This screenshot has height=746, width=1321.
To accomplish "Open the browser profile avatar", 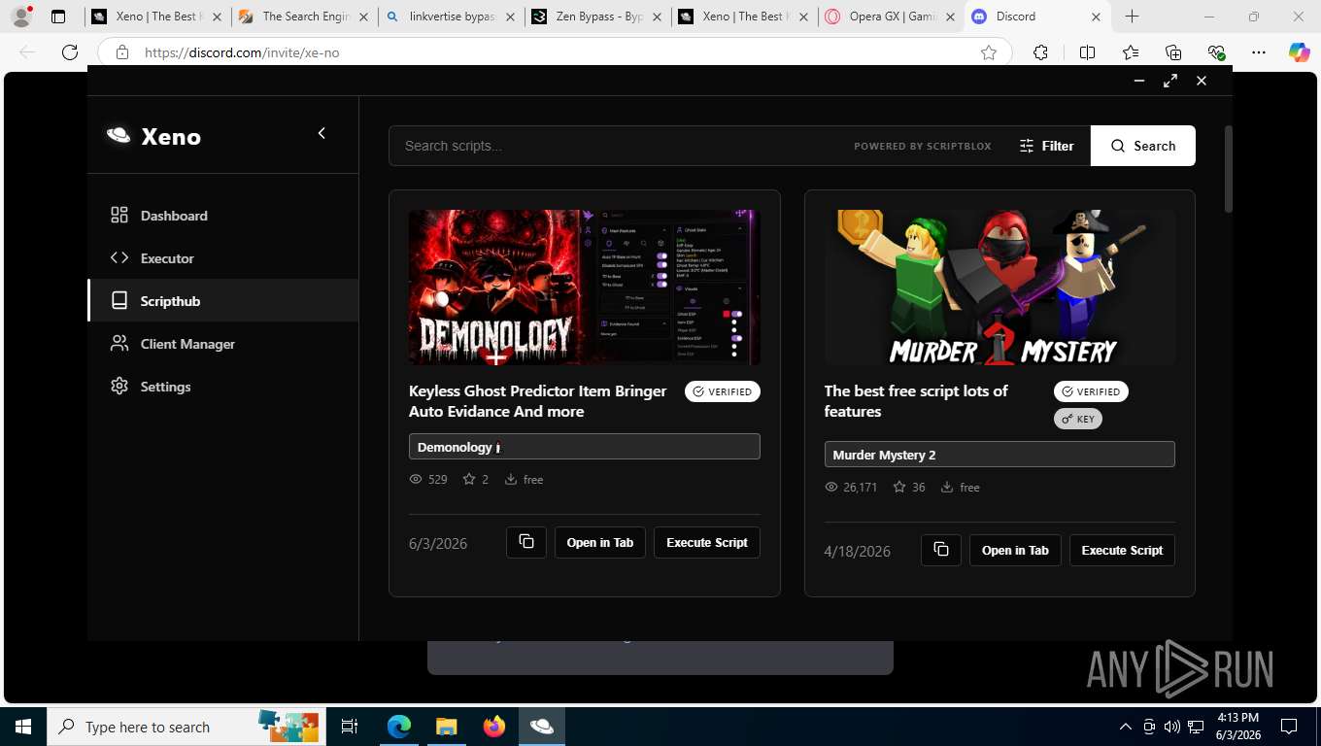I will [20, 17].
